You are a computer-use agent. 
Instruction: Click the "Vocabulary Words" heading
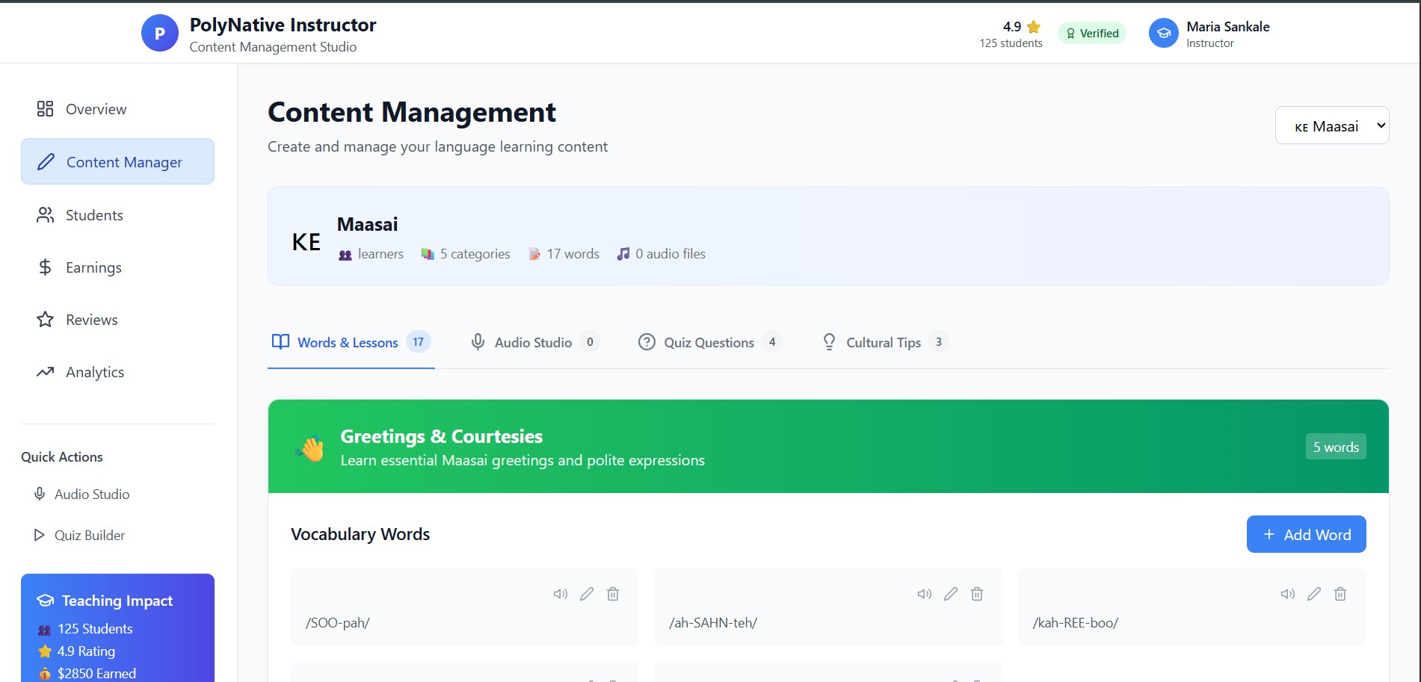360,534
